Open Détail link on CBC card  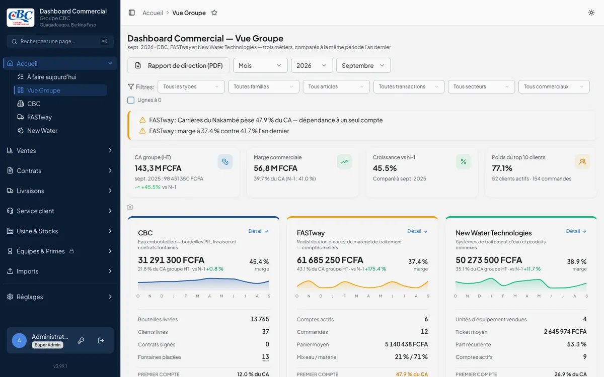(x=259, y=231)
